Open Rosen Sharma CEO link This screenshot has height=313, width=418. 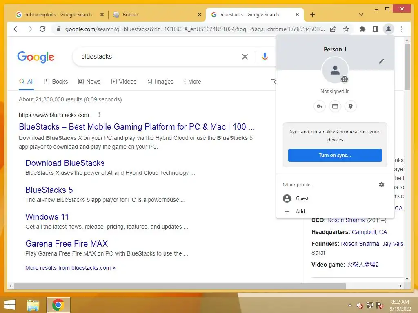tap(346, 220)
